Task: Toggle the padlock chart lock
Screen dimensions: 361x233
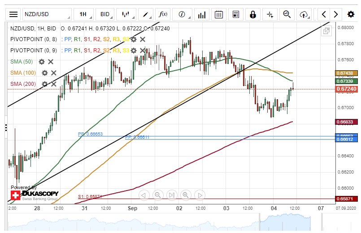Action: point(253,14)
